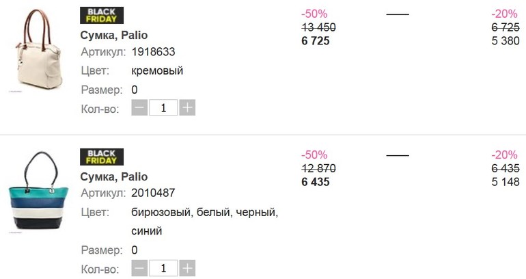Click the final price 5 148

click(506, 183)
